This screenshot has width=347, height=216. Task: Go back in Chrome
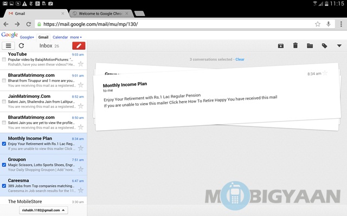6,24
